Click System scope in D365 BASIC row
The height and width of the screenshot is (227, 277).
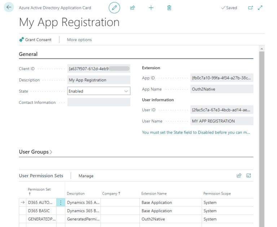(228, 211)
